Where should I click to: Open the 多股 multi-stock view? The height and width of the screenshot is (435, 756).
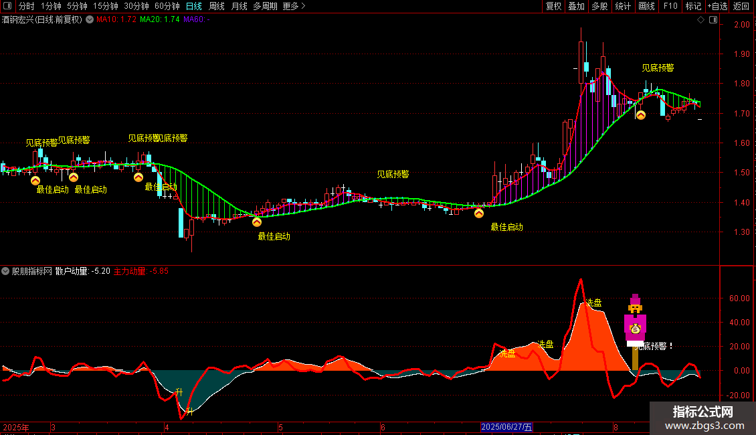click(599, 6)
